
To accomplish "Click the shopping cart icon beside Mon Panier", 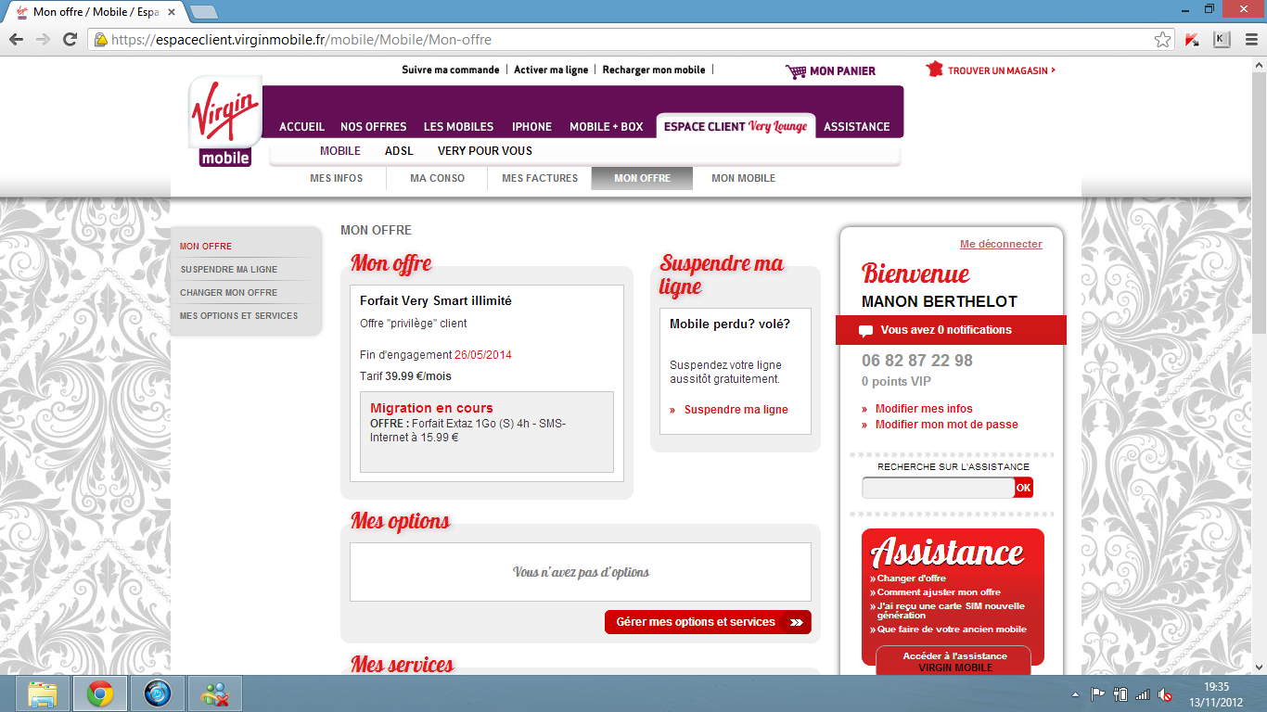I will [795, 71].
